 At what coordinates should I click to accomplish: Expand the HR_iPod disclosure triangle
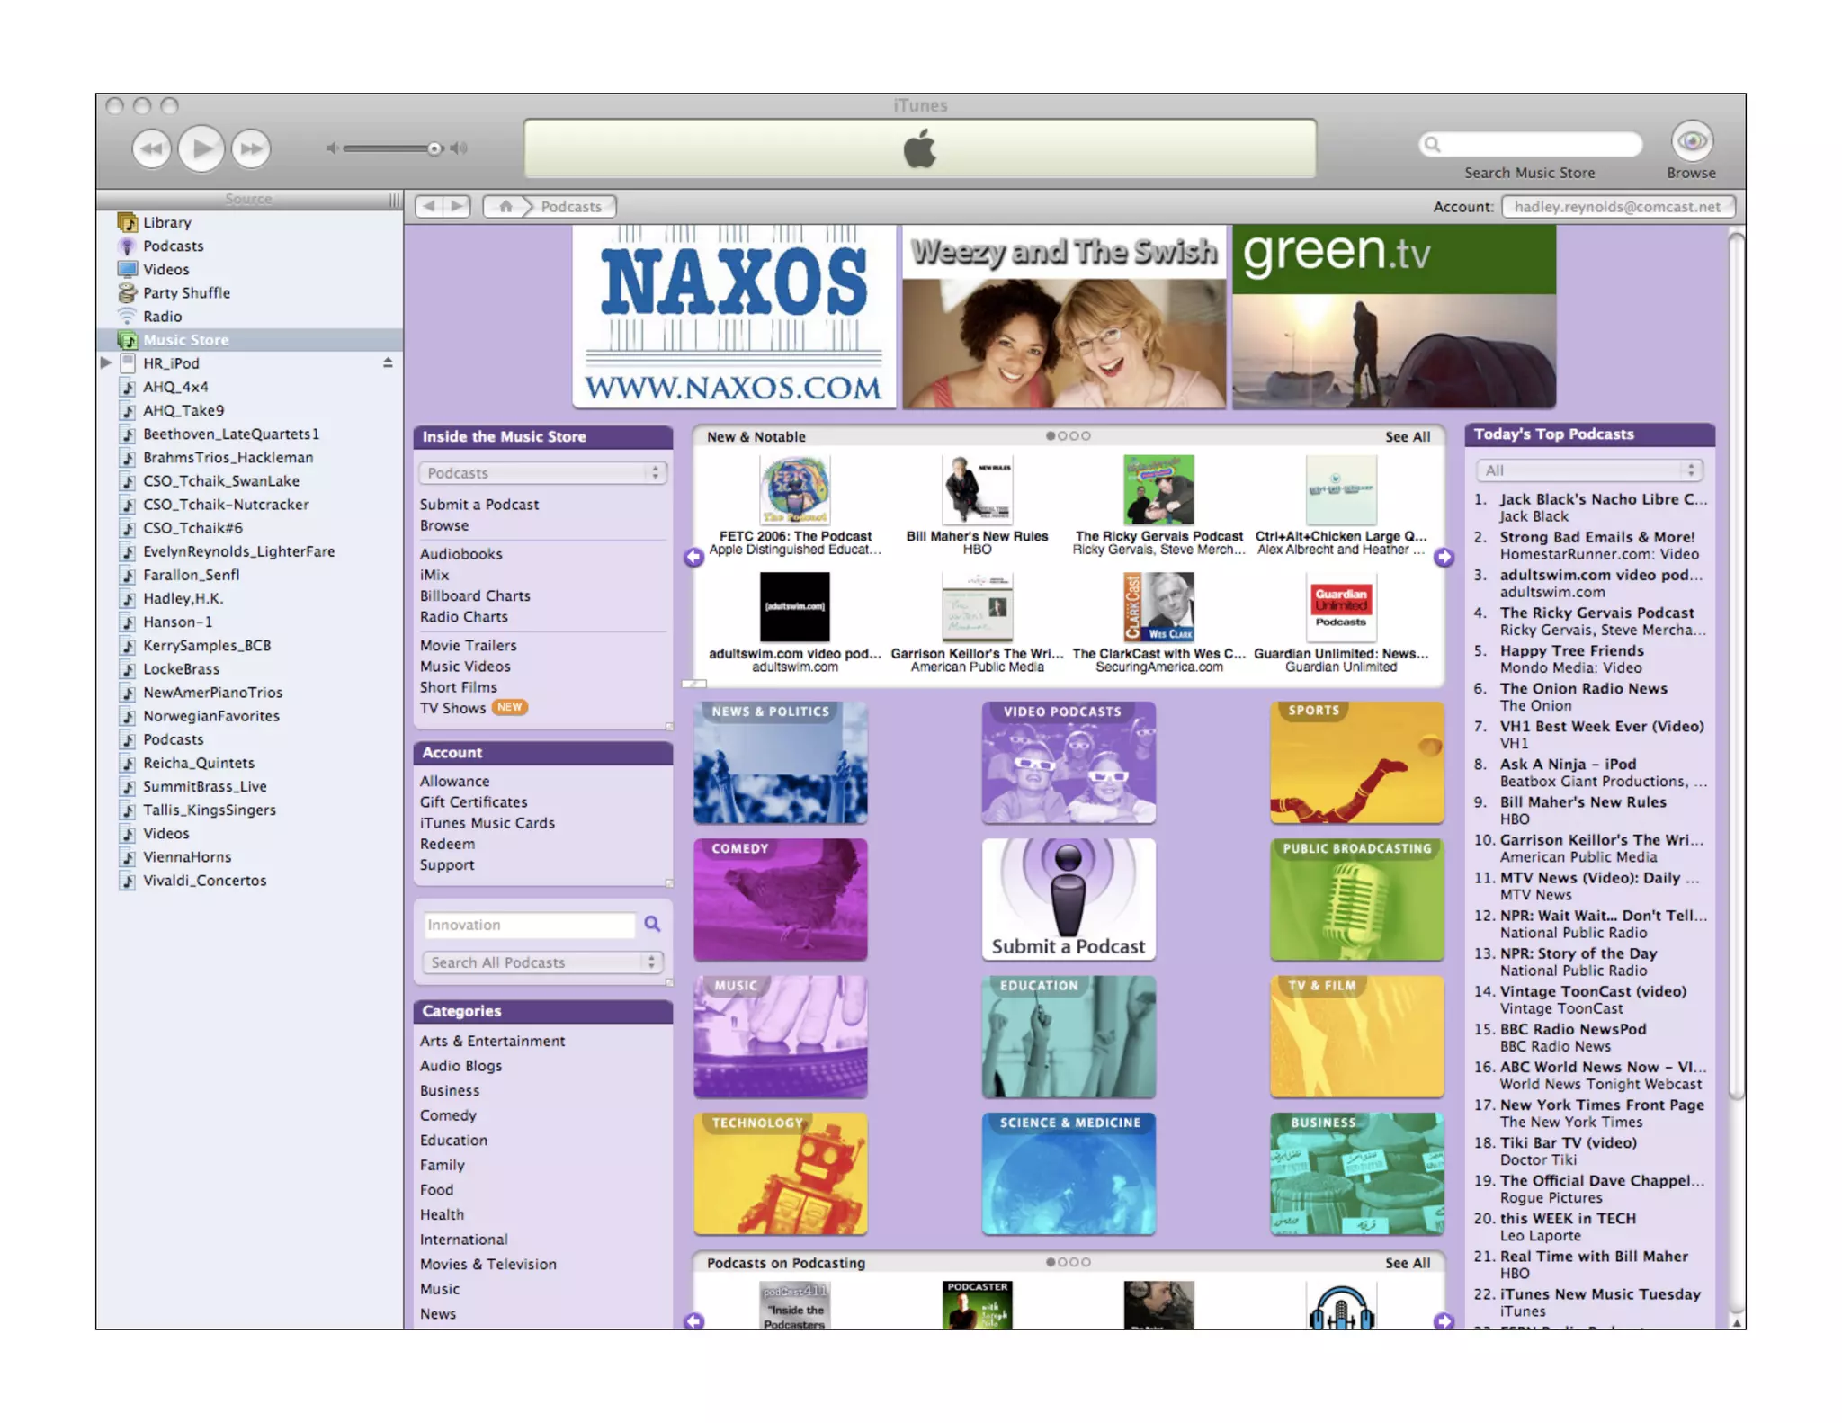106,362
